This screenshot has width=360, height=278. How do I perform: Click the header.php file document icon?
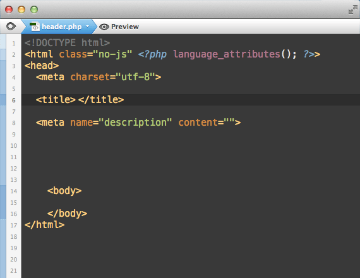(x=35, y=27)
